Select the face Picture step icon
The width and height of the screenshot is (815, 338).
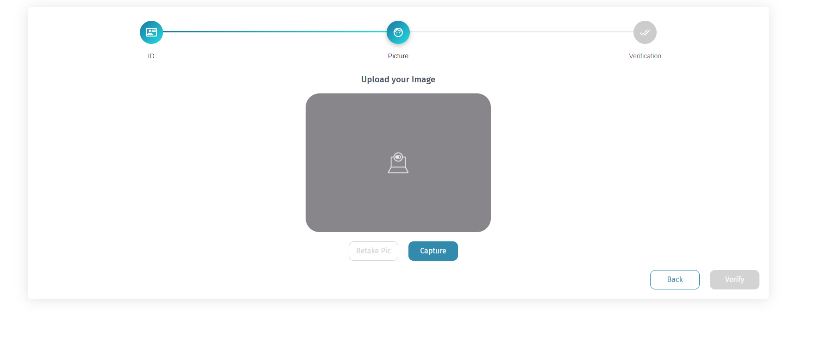click(398, 32)
